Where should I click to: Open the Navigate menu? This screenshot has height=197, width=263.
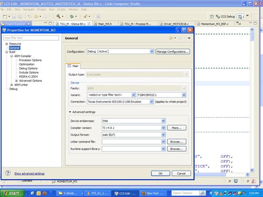click(29, 10)
